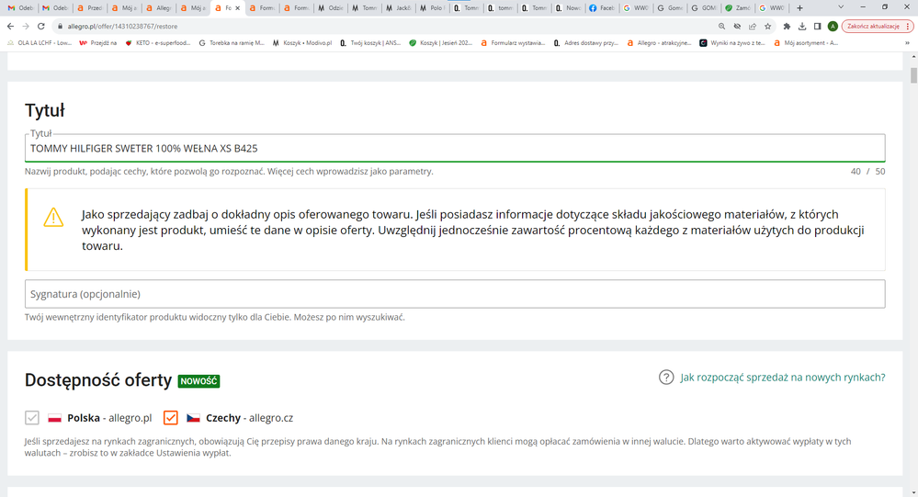918x497 pixels.
Task: Switch to the Polo Modivo tab
Action: click(x=432, y=8)
